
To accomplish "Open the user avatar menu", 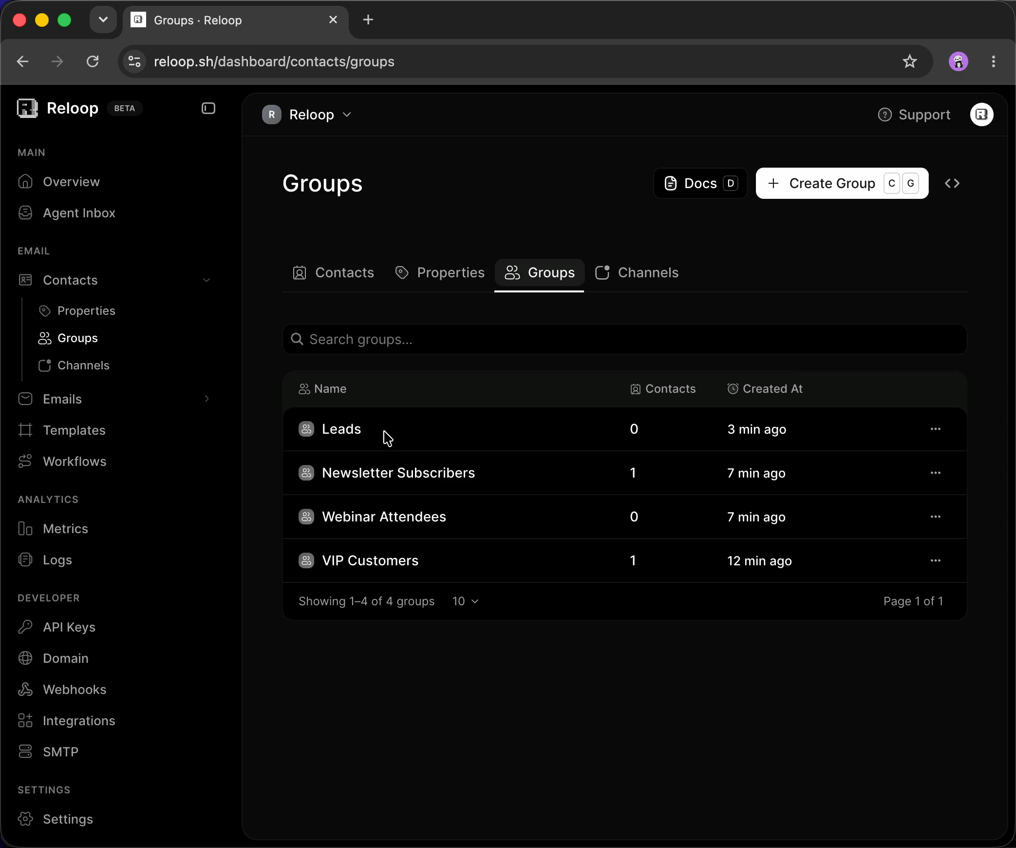I will (982, 115).
